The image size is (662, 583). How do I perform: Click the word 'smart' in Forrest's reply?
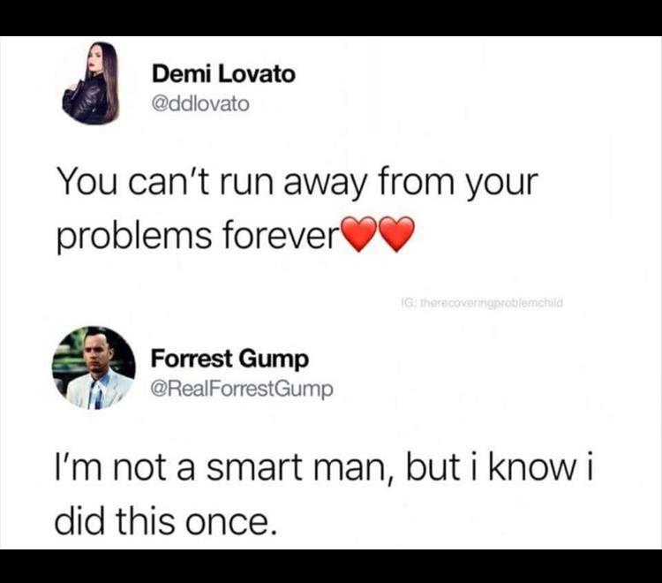253,469
